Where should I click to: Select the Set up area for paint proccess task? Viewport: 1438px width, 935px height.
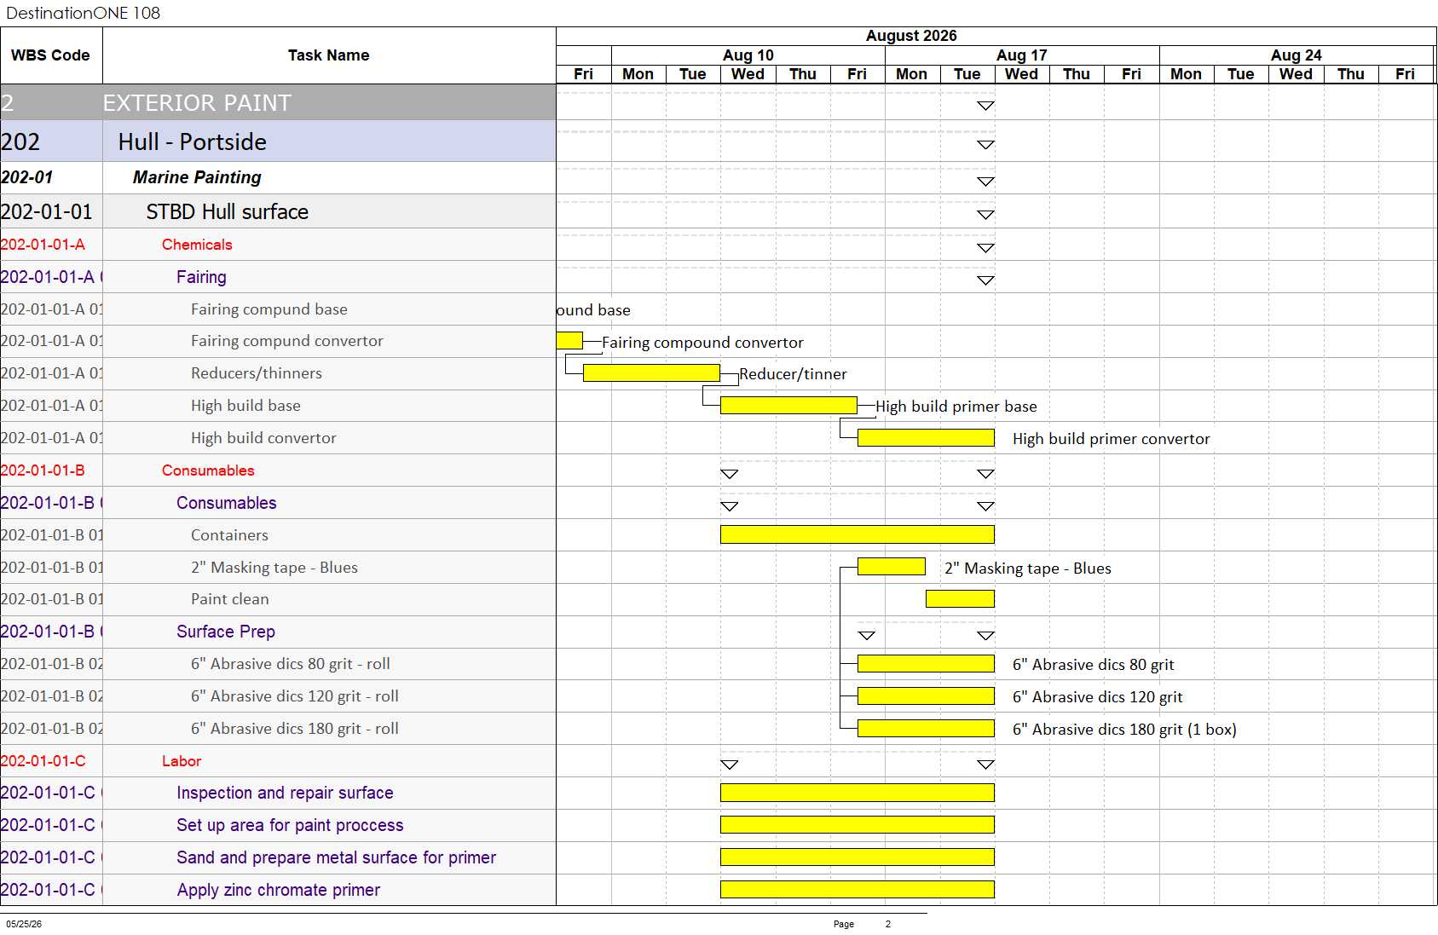coord(290,825)
